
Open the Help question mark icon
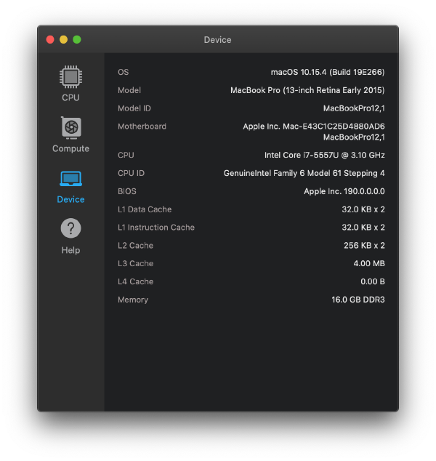pyautogui.click(x=70, y=228)
